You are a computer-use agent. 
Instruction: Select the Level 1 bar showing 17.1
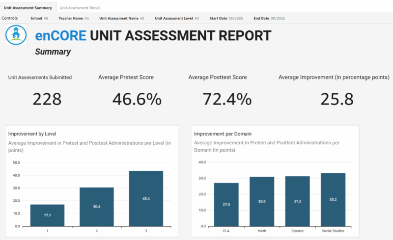click(x=47, y=215)
